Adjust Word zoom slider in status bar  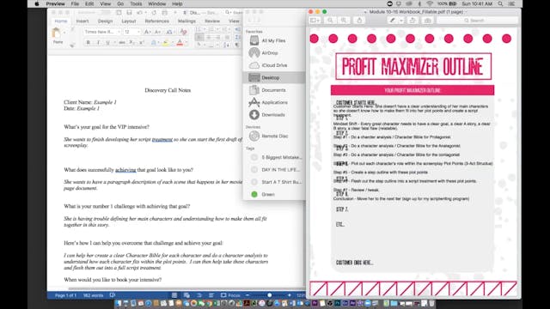(269, 295)
